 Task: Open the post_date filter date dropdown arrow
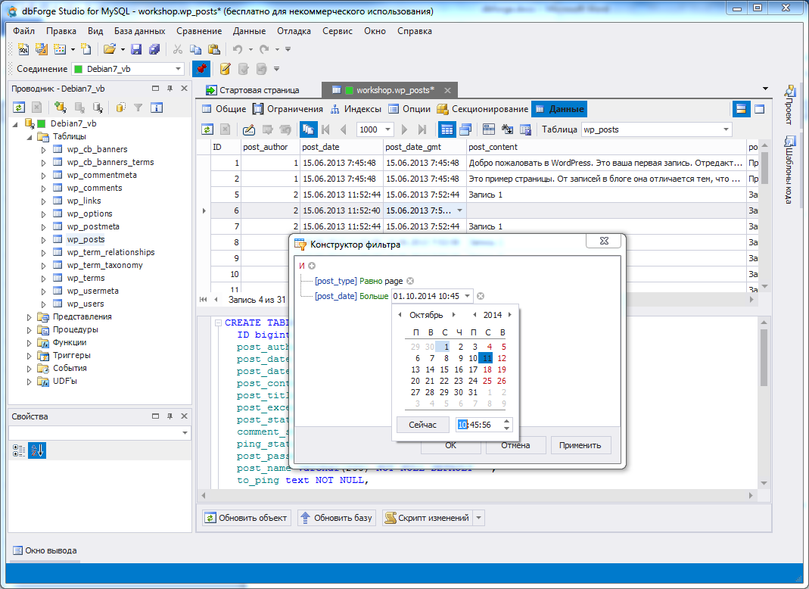(467, 296)
